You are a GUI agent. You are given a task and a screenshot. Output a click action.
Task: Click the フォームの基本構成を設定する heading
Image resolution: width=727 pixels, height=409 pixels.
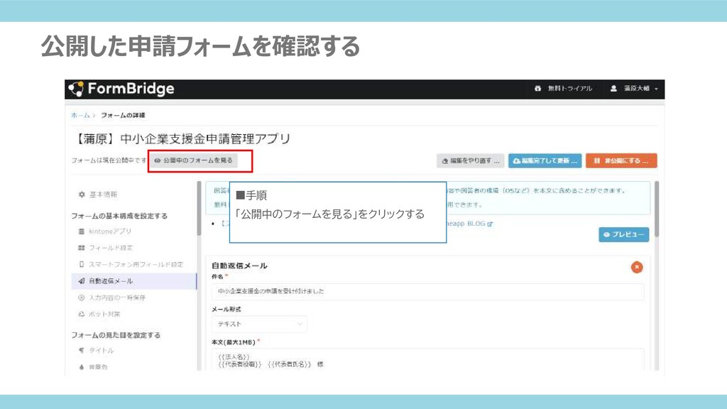119,216
